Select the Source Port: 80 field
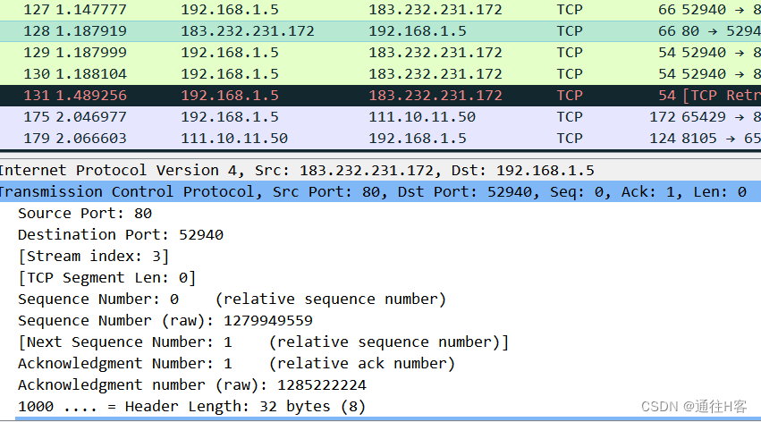The height and width of the screenshot is (422, 761). click(x=85, y=214)
